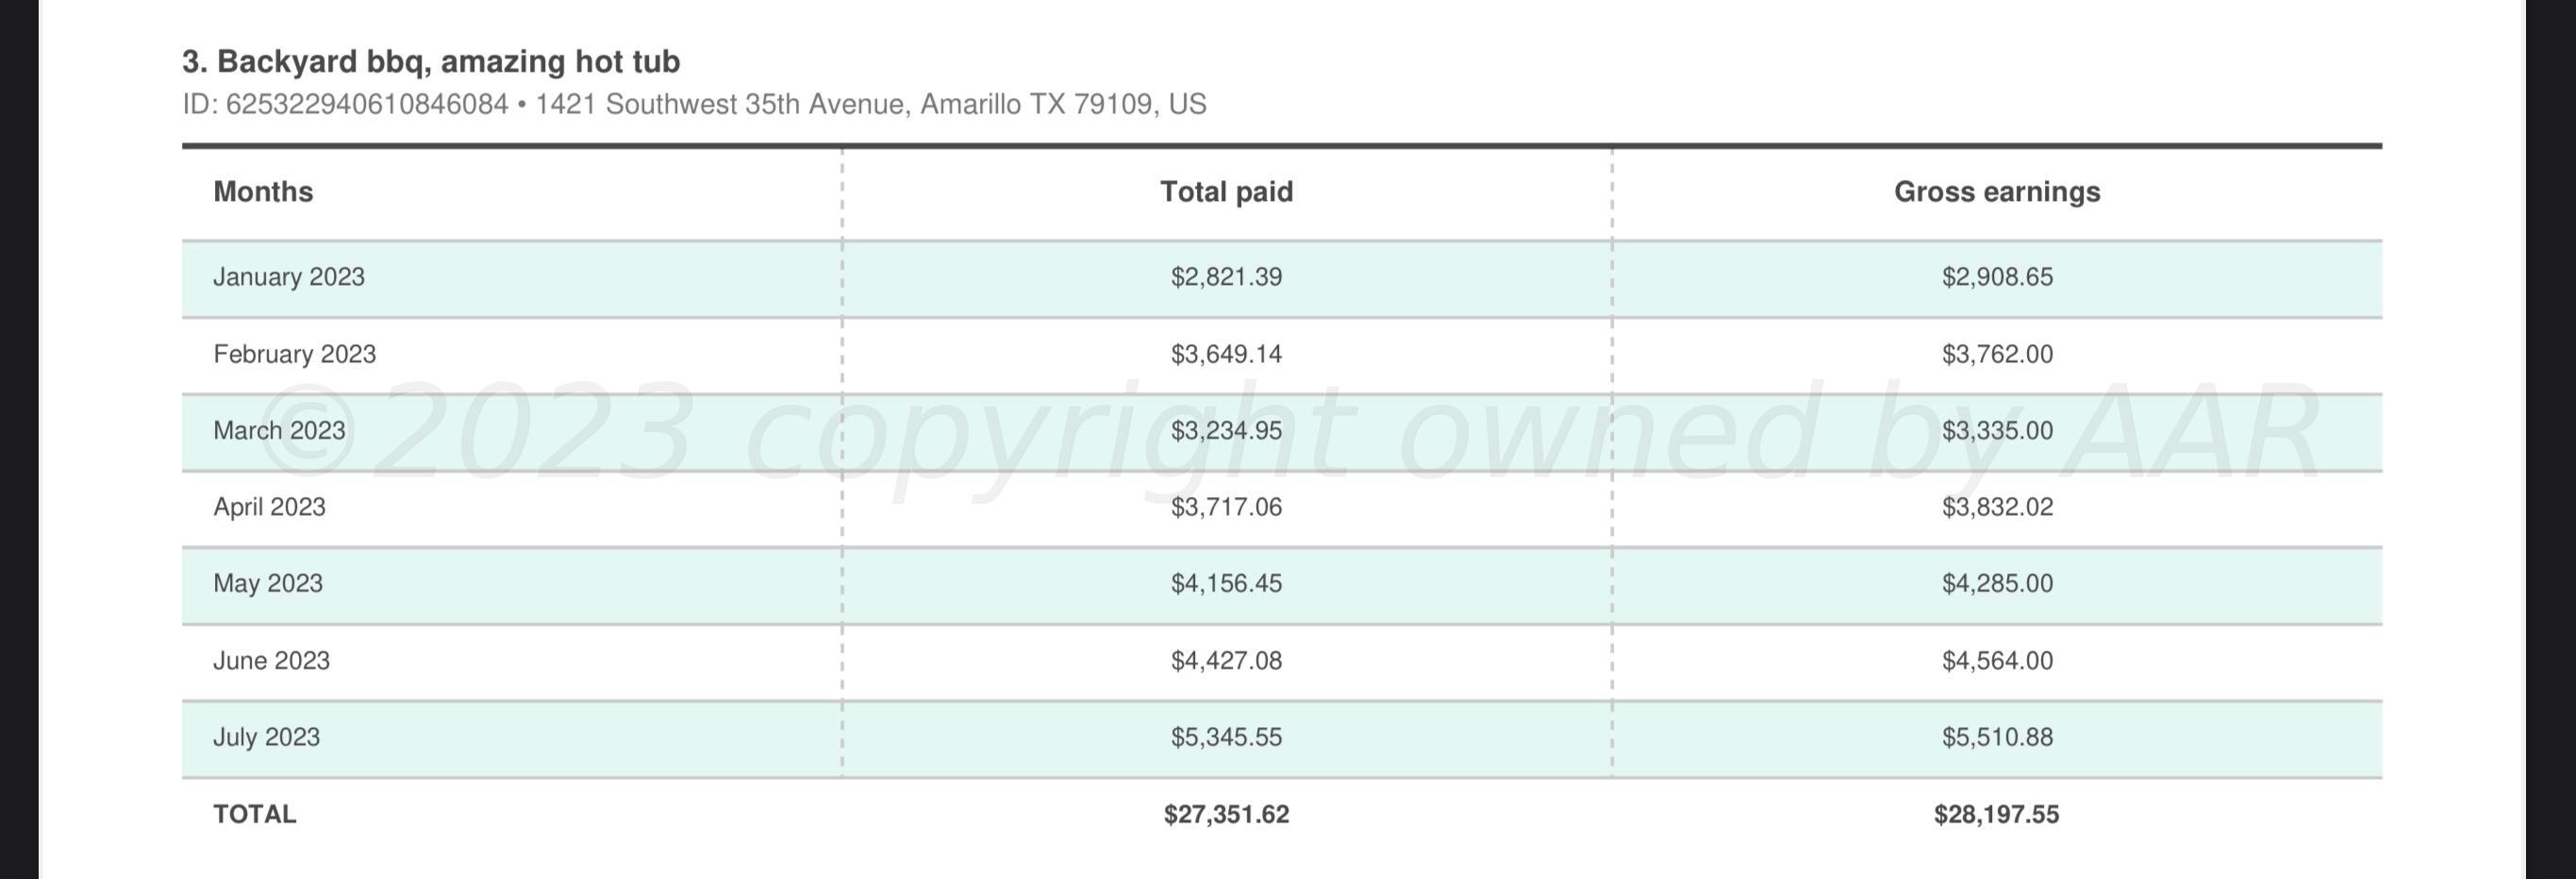Click the 'TOTAL' row label
The image size is (2576, 879).
254,814
